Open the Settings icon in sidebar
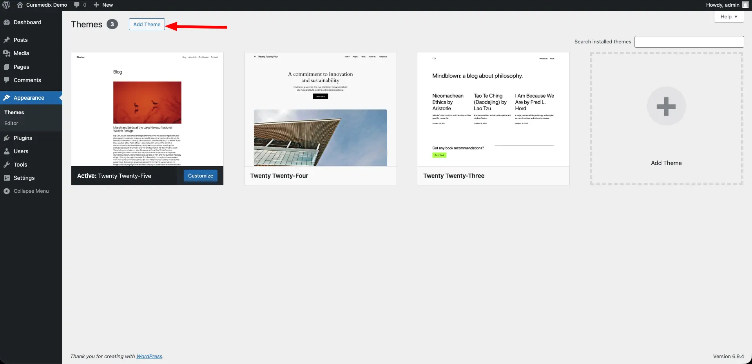Viewport: 752px width, 364px height. click(7, 178)
